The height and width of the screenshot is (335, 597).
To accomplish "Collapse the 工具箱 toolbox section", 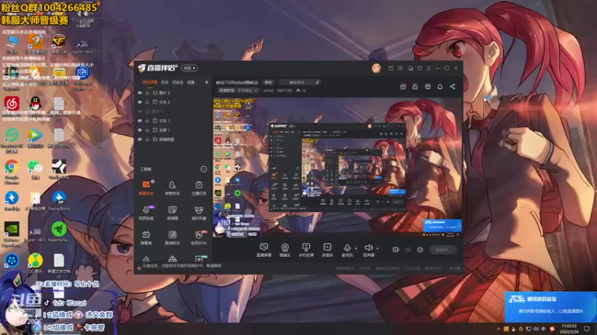I will point(204,169).
